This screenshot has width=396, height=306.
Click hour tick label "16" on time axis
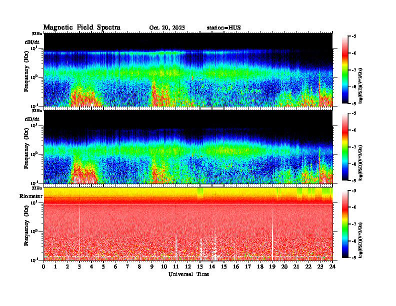(236, 267)
